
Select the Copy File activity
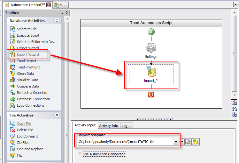coord(20,124)
